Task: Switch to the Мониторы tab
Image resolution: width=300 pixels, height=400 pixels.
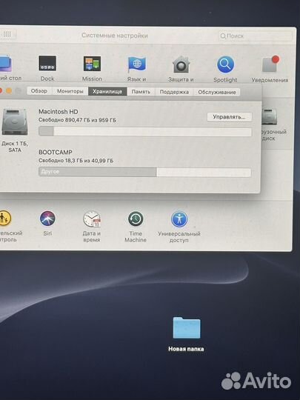Action: 70,91
